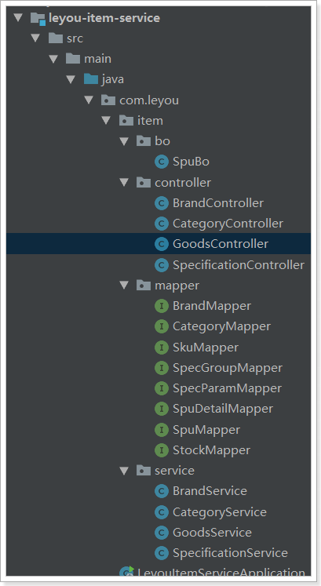The width and height of the screenshot is (321, 586).
Task: Click the SpuBo class icon
Action: click(x=162, y=162)
